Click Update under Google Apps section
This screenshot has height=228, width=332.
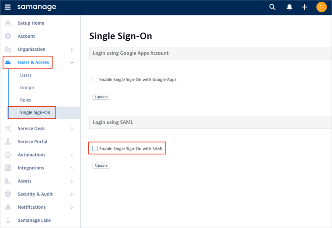101,97
